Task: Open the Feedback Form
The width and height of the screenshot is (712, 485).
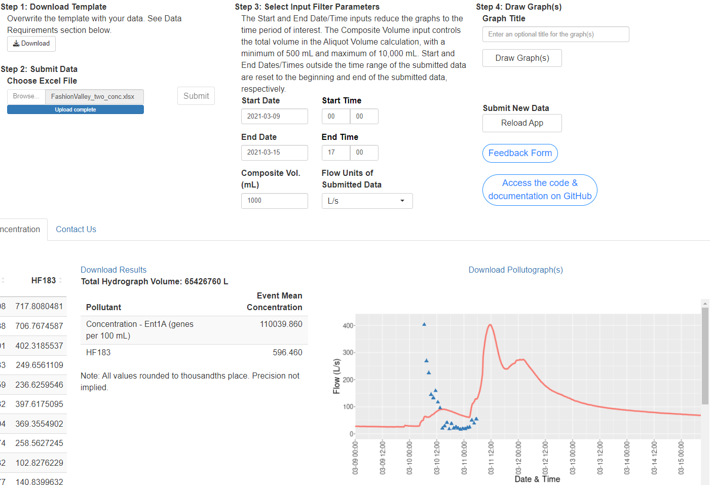Action: click(520, 153)
